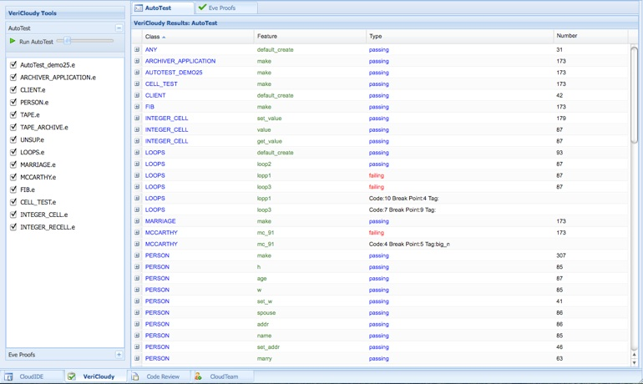643x384 pixels.
Task: Switch to the Eve Proofs tab
Action: (226, 8)
